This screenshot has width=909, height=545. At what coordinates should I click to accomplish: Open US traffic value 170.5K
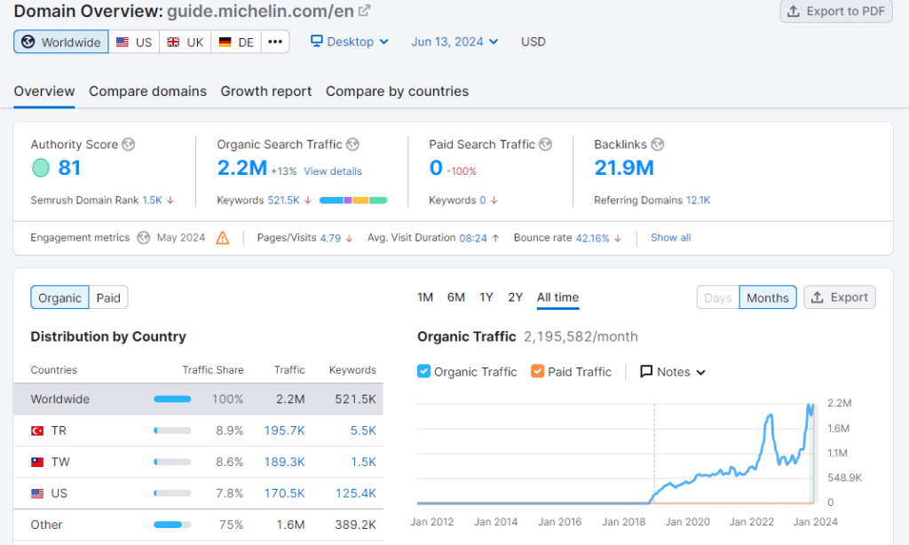[284, 494]
